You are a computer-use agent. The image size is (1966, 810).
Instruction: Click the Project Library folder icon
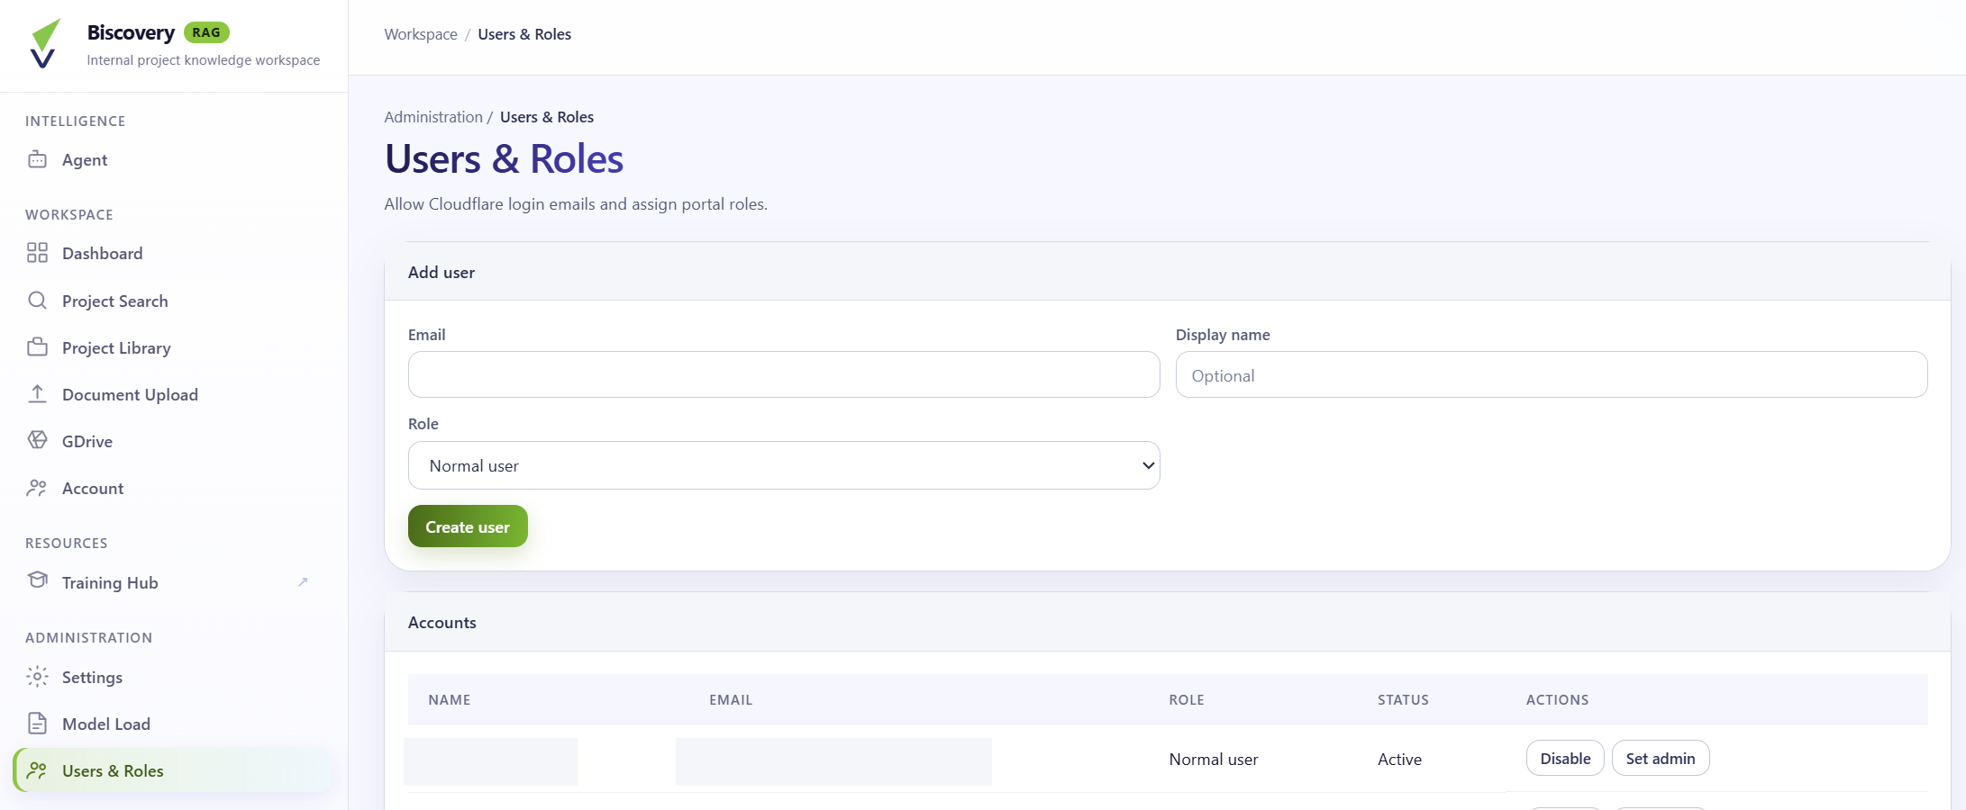pos(37,346)
